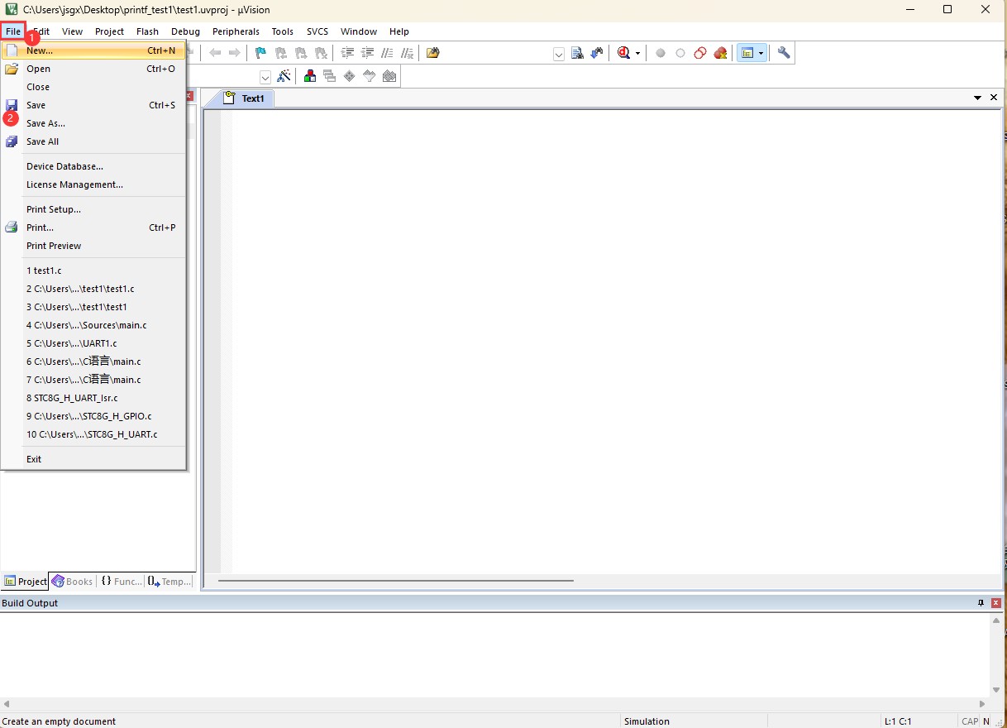Click the incremental find binoculars icon
Viewport: 1007px width, 728px height.
click(597, 53)
